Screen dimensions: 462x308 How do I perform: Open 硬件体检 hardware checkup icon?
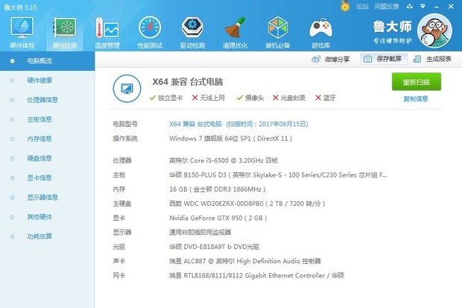click(22, 33)
